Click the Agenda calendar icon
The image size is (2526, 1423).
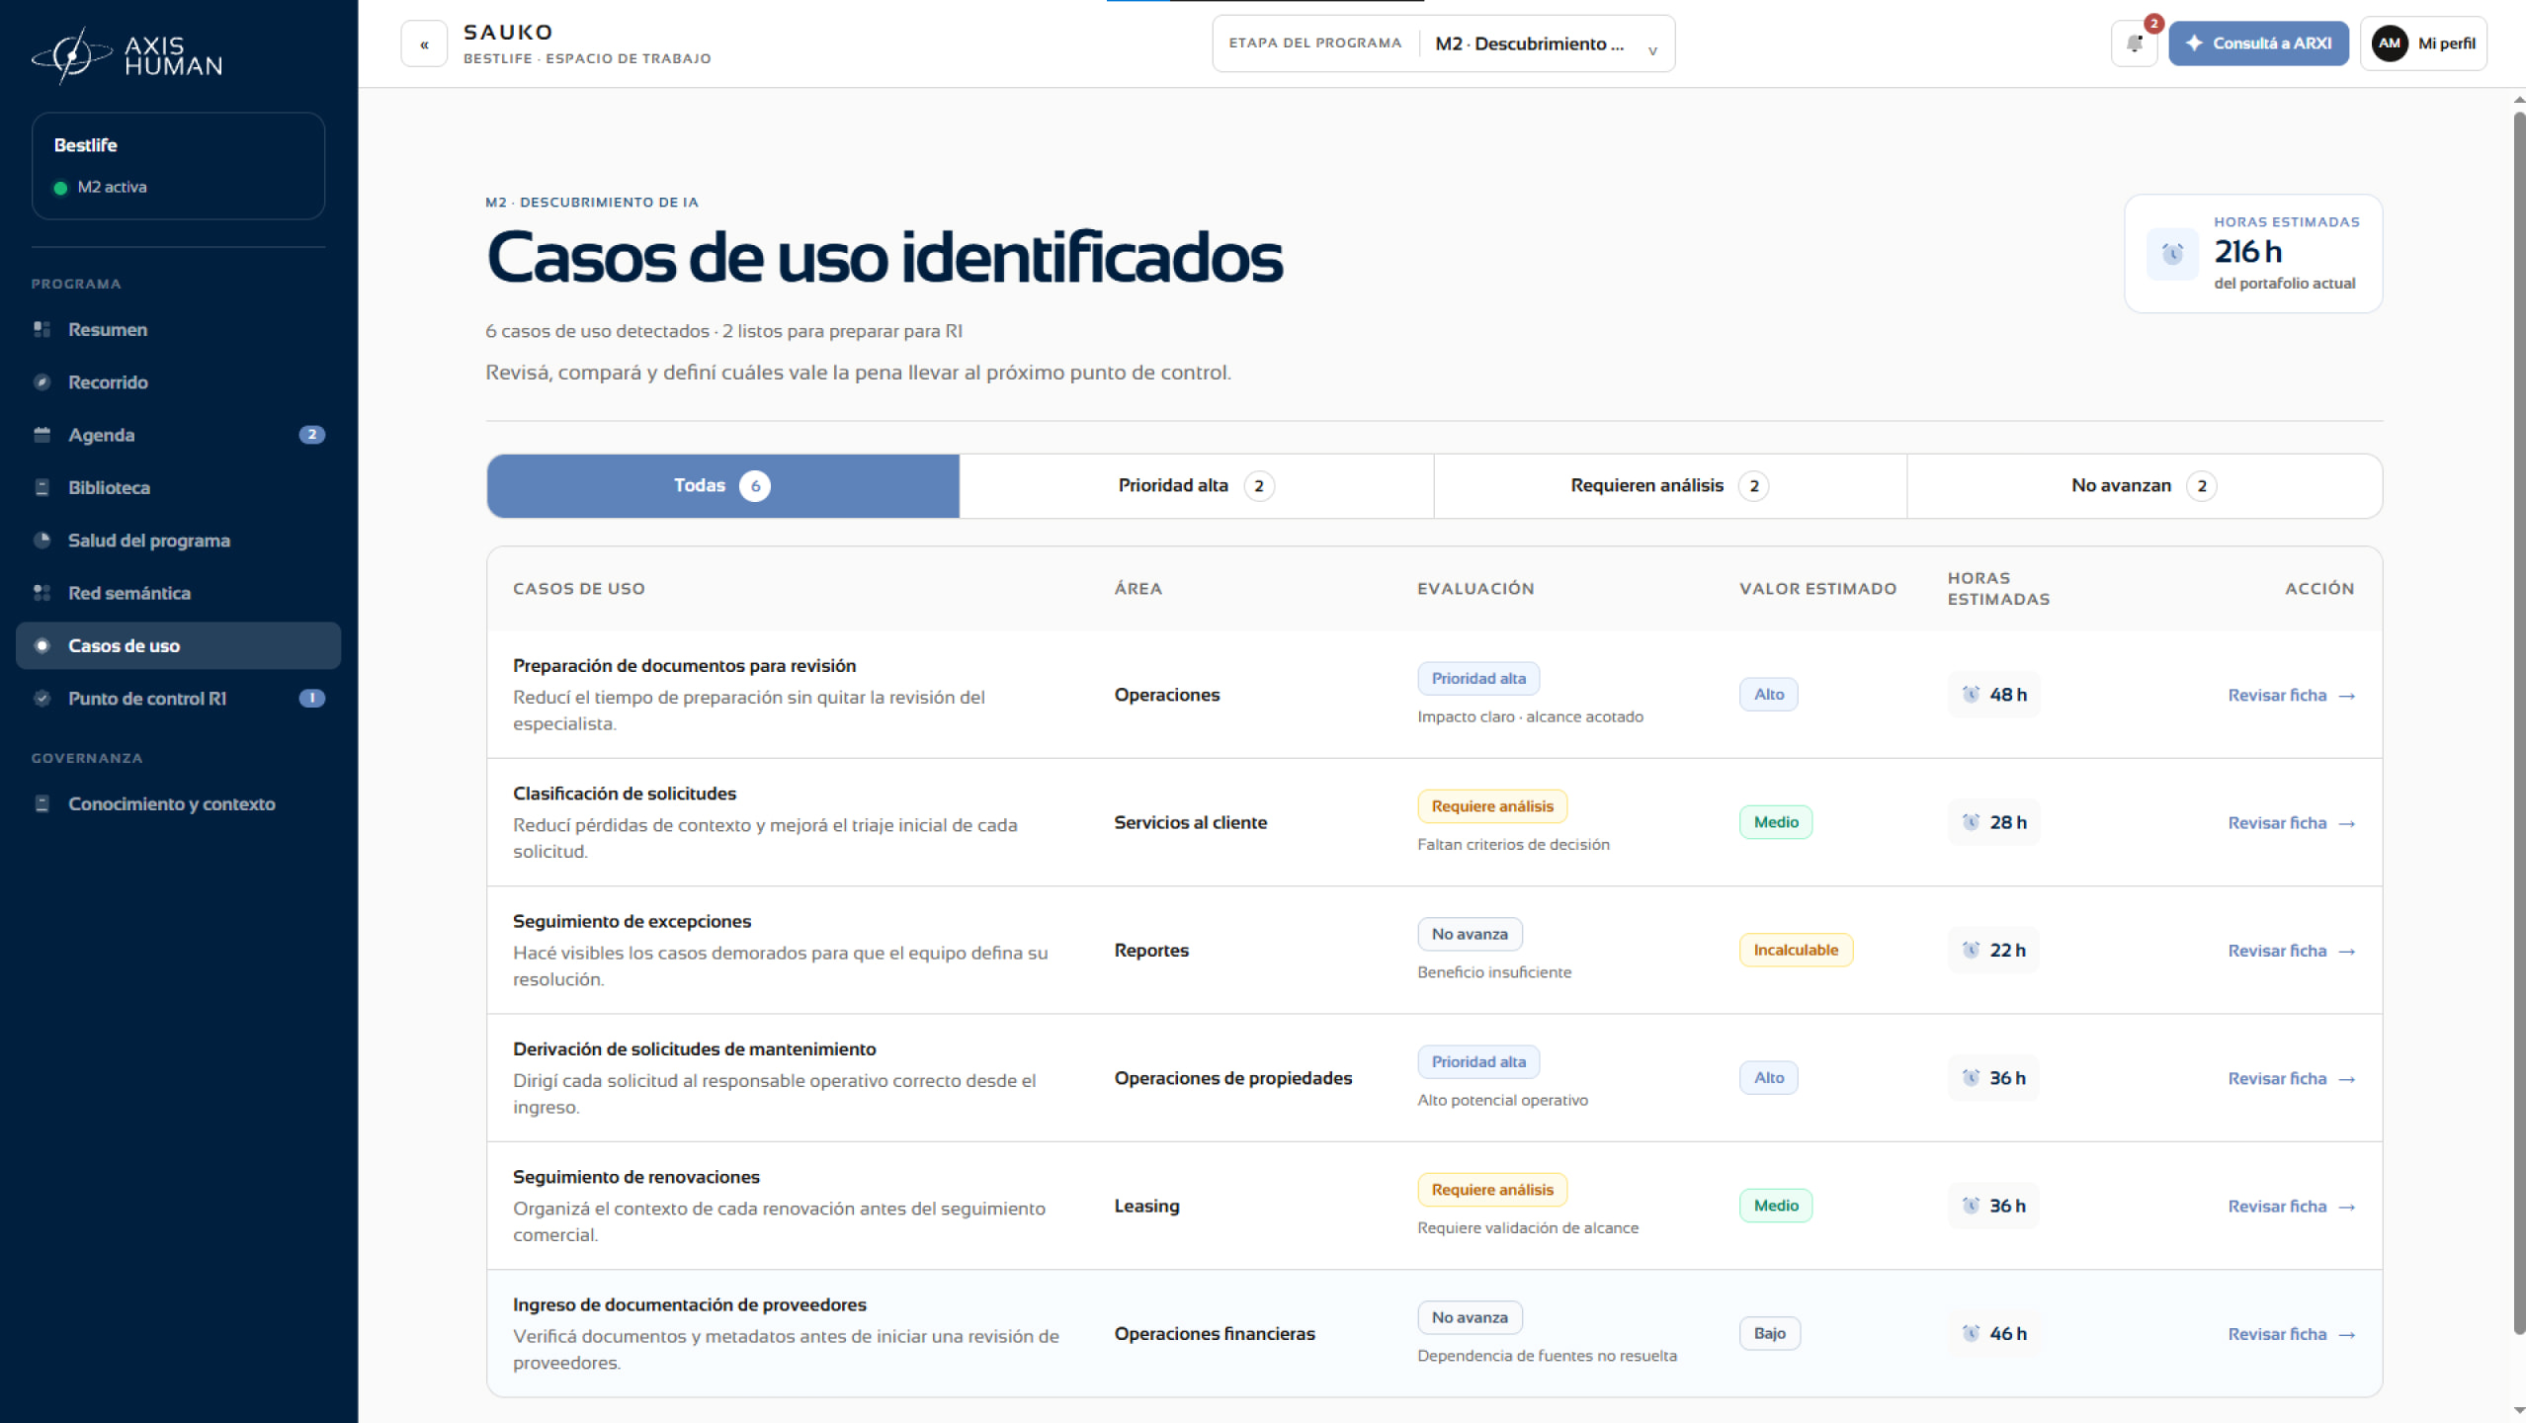pos(42,435)
